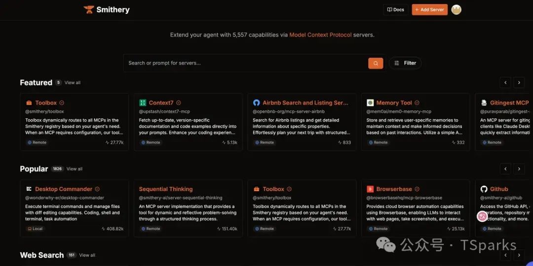533x266 pixels.
Task: Click the Context7 green logo icon
Action: 143,103
